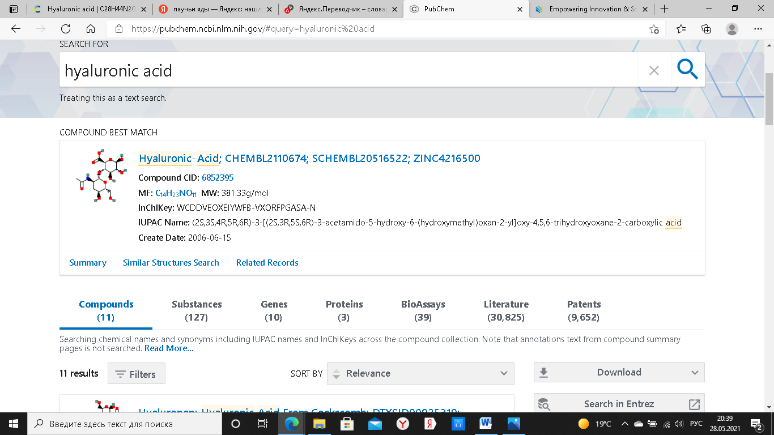This screenshot has width=774, height=435.
Task: Switch to Genes (10) tab
Action: pyautogui.click(x=274, y=310)
